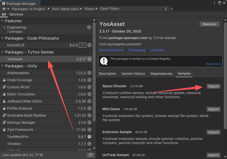Viewport: 227px width, 159px height.
Task: Click the refresh package list button
Action: point(91,155)
